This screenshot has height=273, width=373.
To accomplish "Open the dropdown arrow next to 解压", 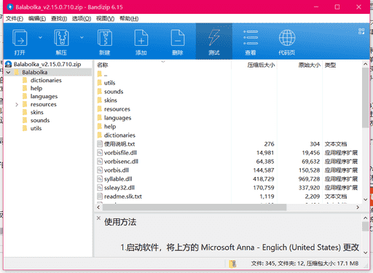I will click(x=82, y=37).
